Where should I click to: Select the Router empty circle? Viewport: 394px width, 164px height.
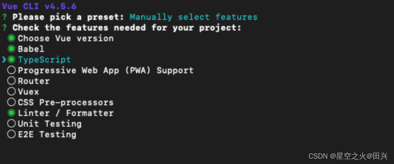(x=11, y=81)
